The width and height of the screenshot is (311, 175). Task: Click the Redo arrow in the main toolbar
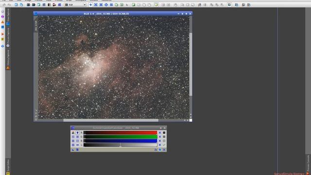tap(9, 5)
